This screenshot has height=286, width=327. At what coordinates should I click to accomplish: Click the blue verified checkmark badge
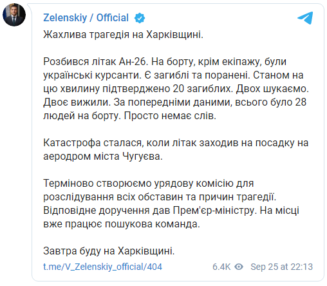tap(140, 18)
